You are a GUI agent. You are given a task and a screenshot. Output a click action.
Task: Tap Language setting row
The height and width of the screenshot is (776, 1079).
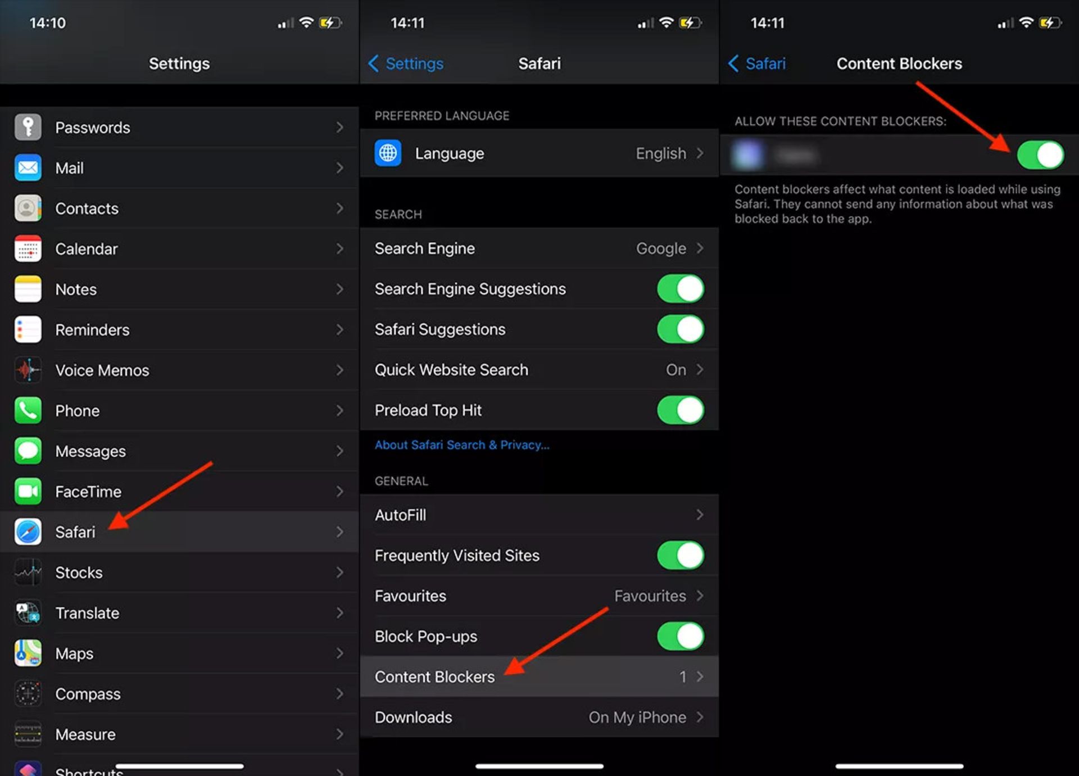pyautogui.click(x=539, y=153)
